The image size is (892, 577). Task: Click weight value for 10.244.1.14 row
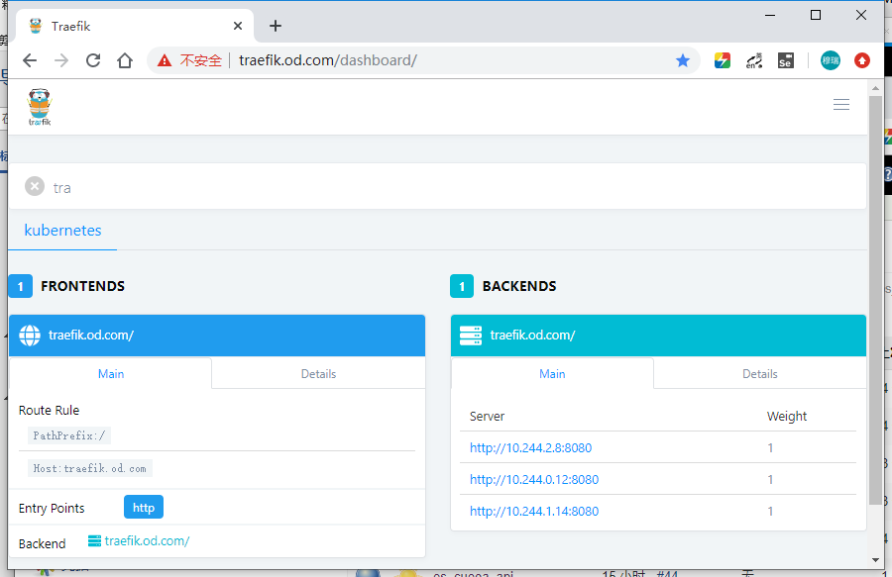[x=770, y=512]
